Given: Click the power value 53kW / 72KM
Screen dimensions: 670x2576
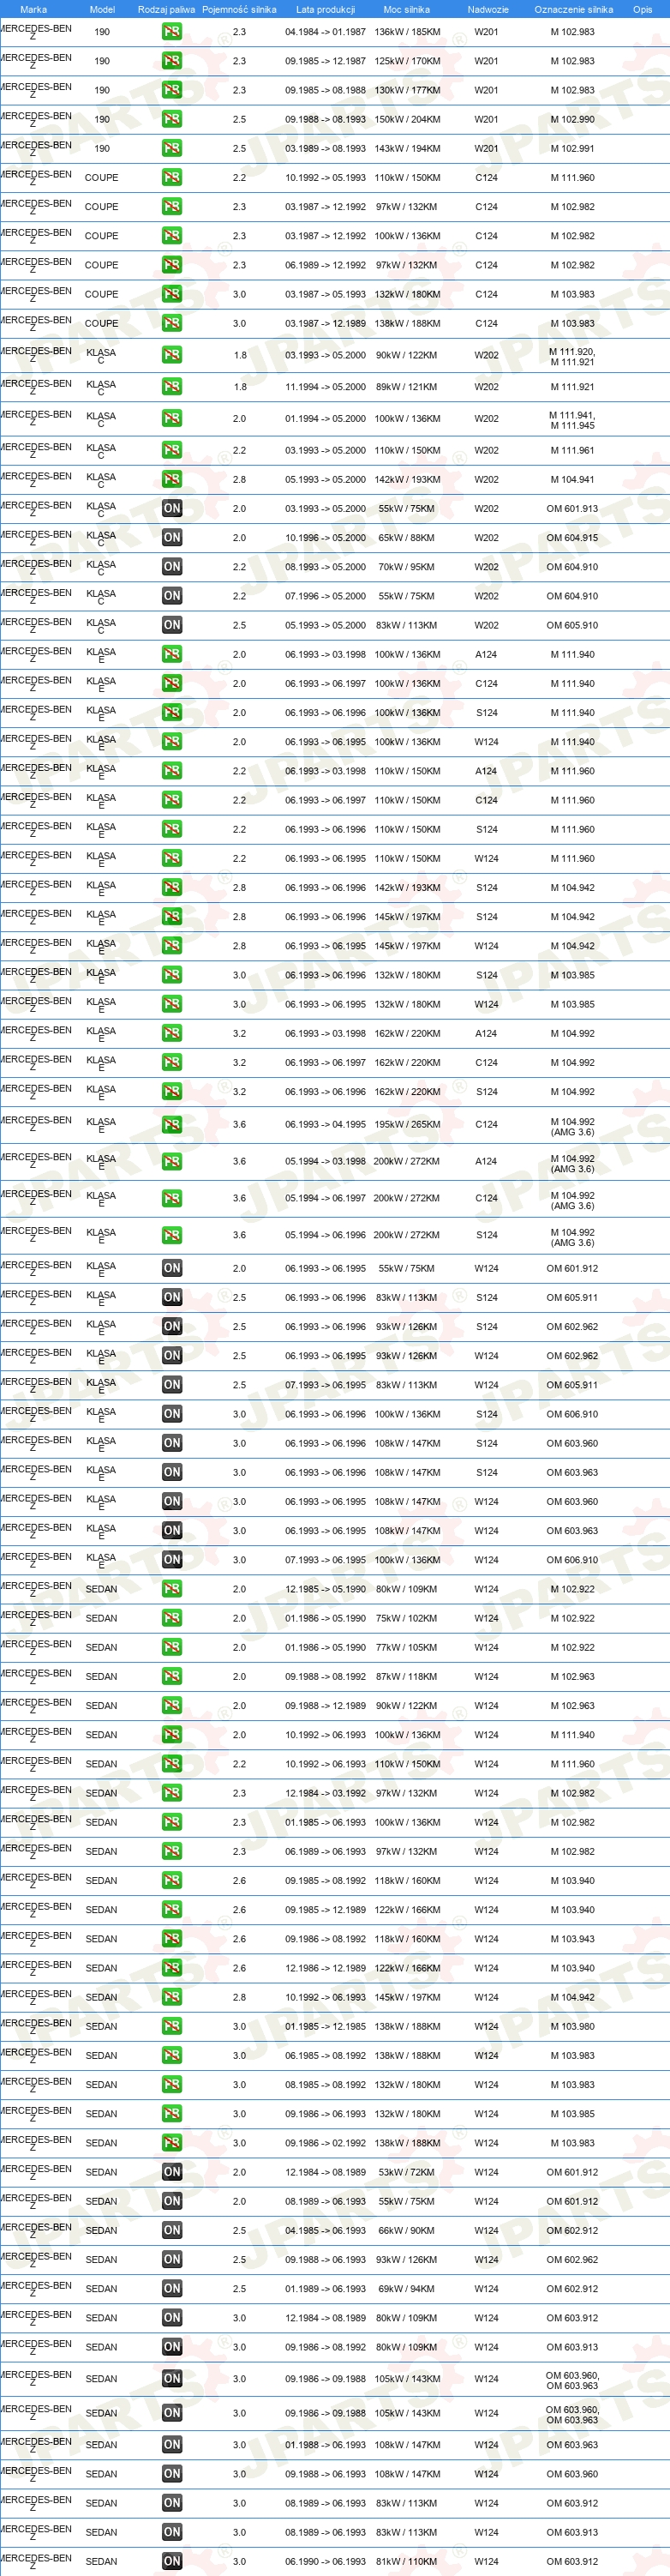Looking at the screenshot, I should tap(406, 2172).
